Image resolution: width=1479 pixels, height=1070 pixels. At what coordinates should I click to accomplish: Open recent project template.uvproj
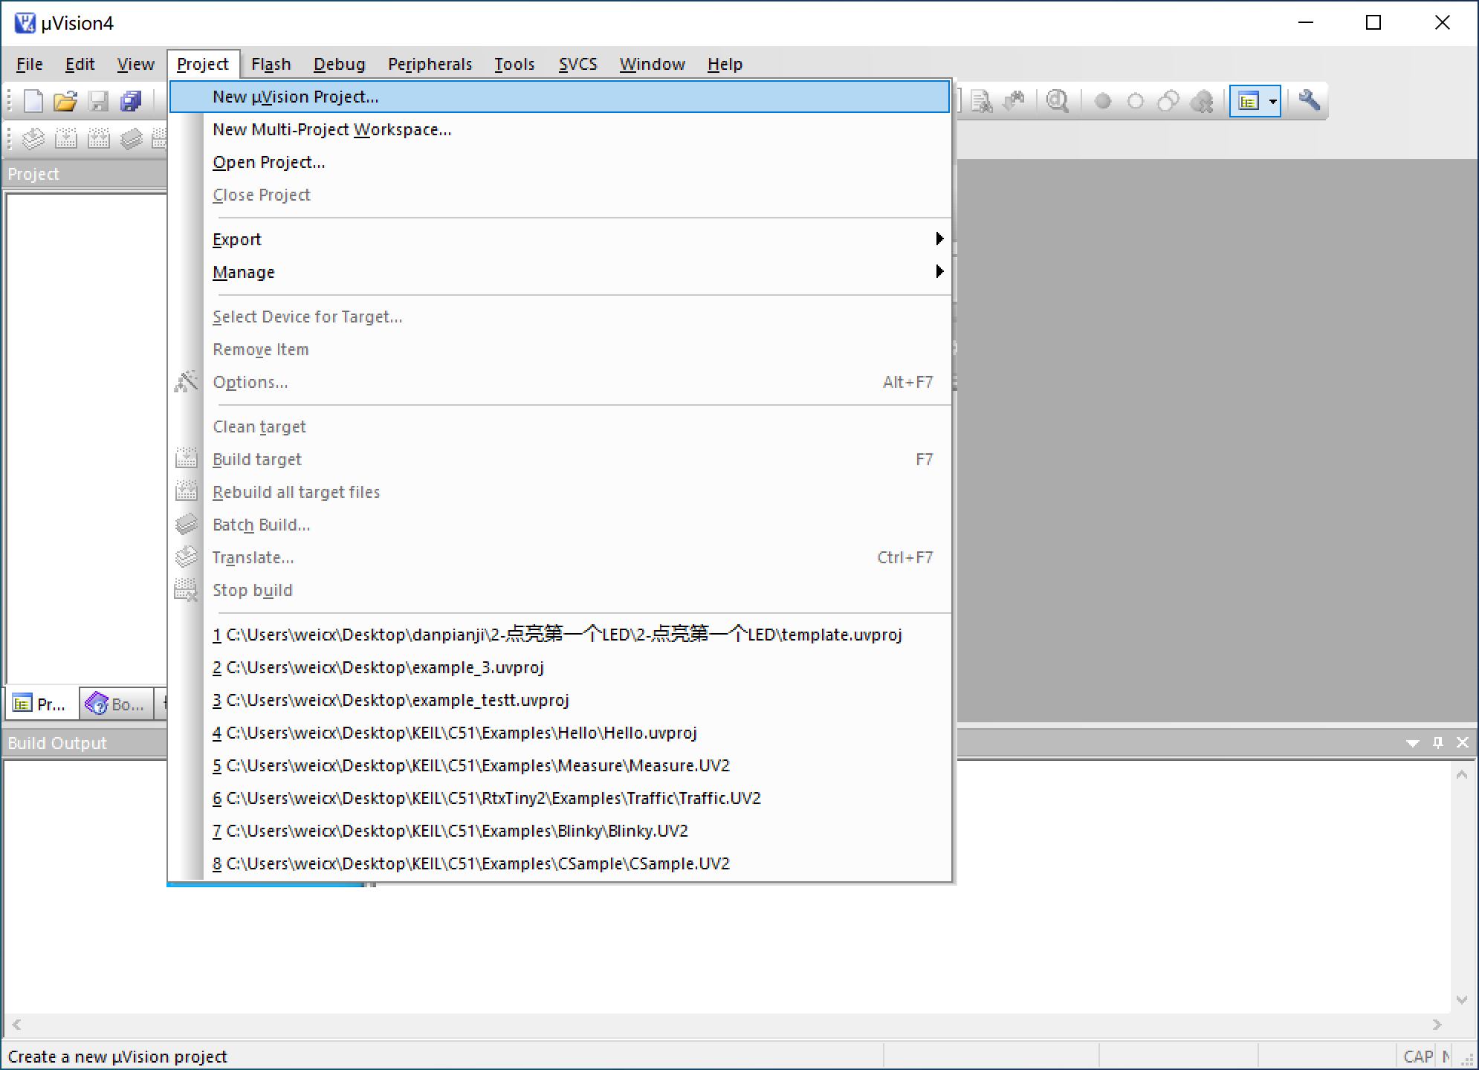[560, 635]
